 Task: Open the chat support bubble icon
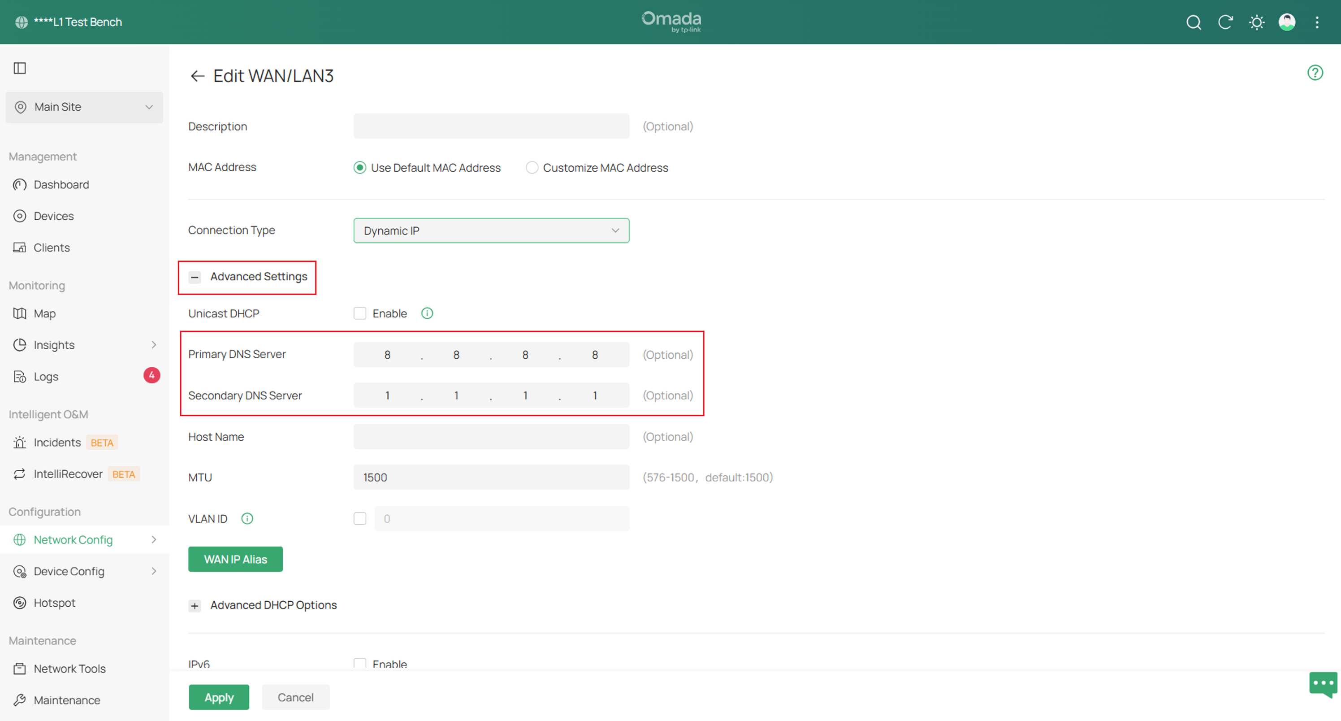pyautogui.click(x=1323, y=684)
